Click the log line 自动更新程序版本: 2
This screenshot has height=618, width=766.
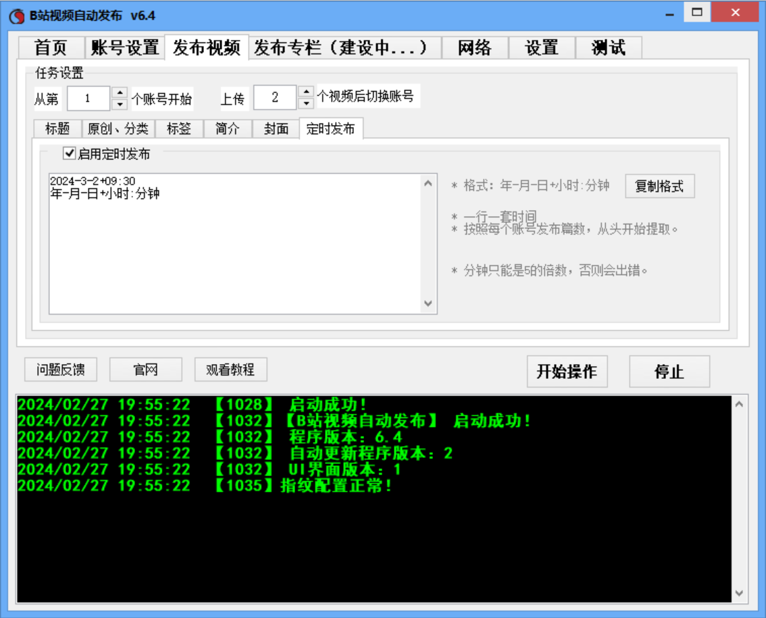coord(235,453)
